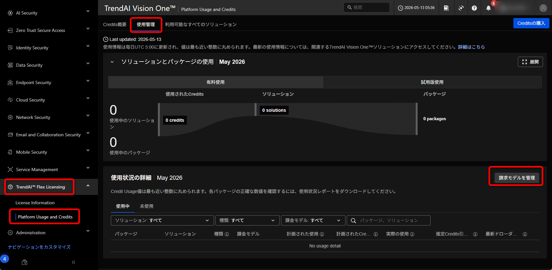This screenshot has width=552, height=270.
Task: Click the 2026-05-13 05:36 clock display
Action: [416, 8]
